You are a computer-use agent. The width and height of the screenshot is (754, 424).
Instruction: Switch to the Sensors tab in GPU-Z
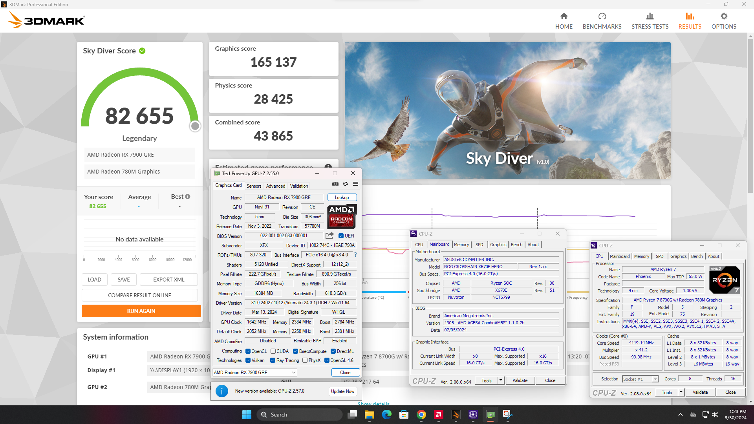(x=254, y=186)
